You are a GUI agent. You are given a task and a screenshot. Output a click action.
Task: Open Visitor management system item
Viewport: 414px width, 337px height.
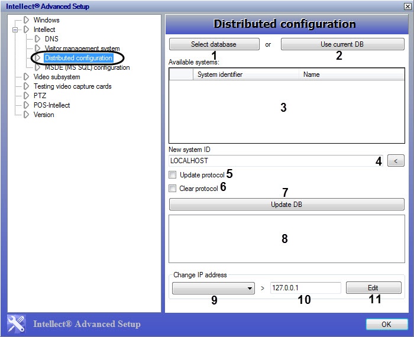82,48
